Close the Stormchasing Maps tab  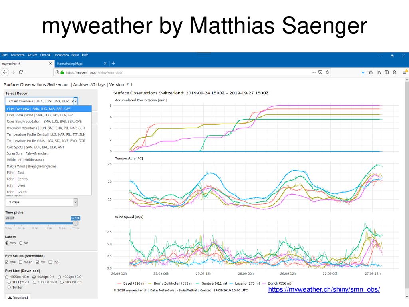point(105,64)
